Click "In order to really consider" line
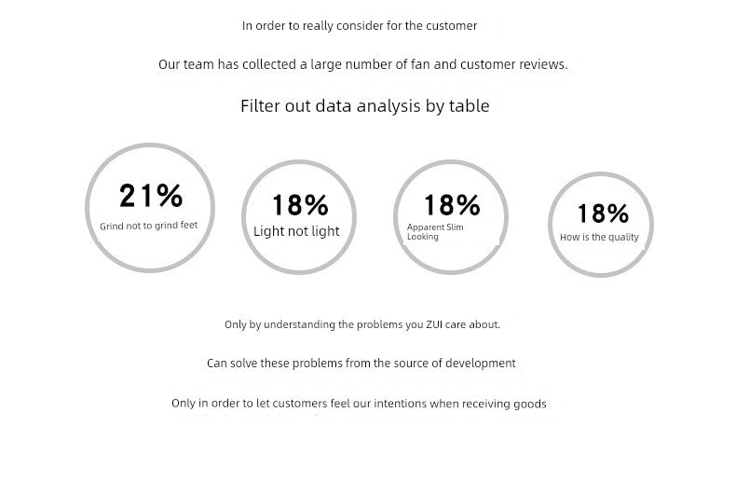The image size is (736, 481). (360, 26)
